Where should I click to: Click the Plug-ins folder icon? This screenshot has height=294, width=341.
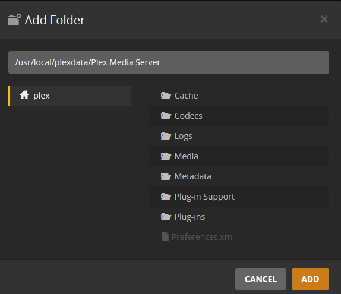166,217
